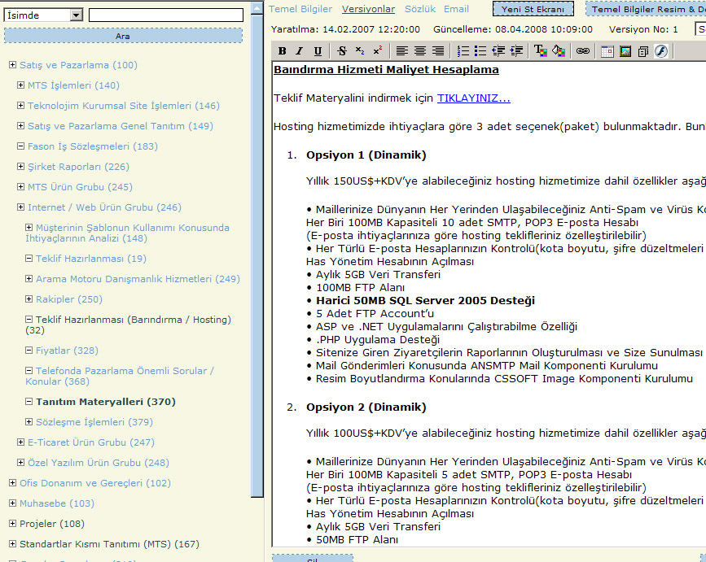This screenshot has width=706, height=562.
Task: Insert a numbered list
Action: pyautogui.click(x=463, y=51)
